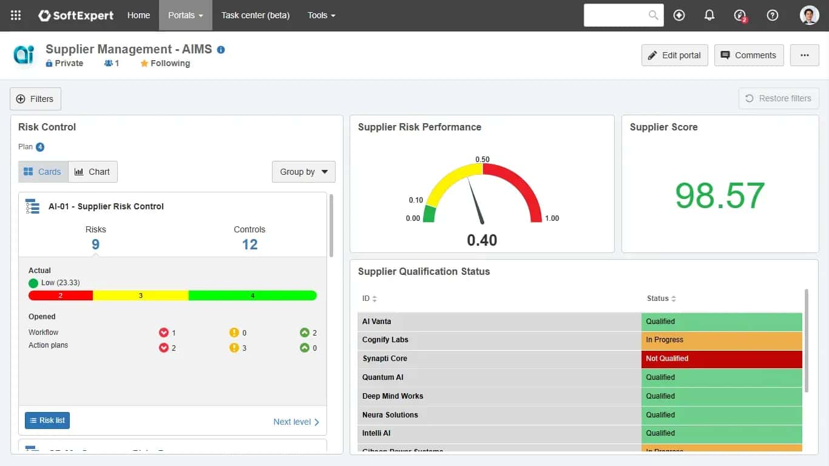Click the search magnifier icon

click(654, 16)
